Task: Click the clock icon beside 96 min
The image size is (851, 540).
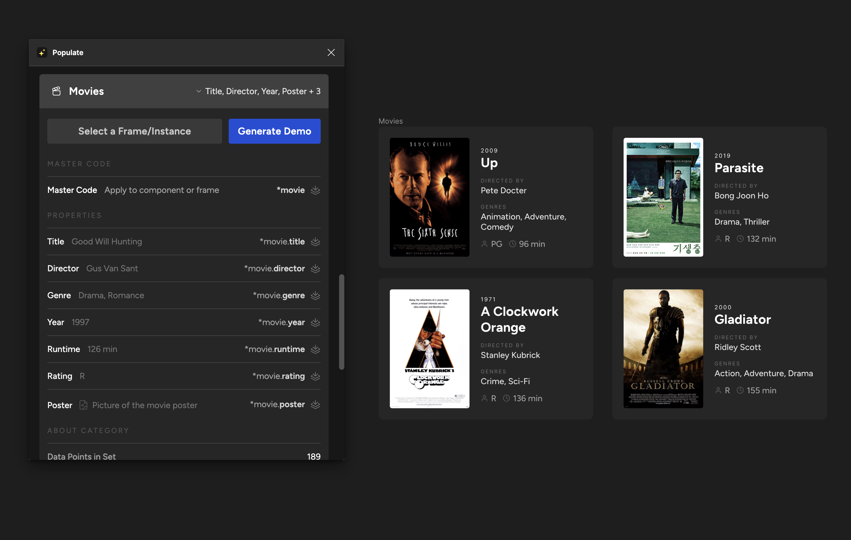Action: pyautogui.click(x=513, y=244)
